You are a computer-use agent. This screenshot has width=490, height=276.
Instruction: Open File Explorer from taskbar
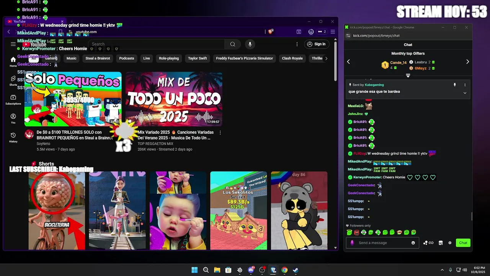click(x=217, y=270)
